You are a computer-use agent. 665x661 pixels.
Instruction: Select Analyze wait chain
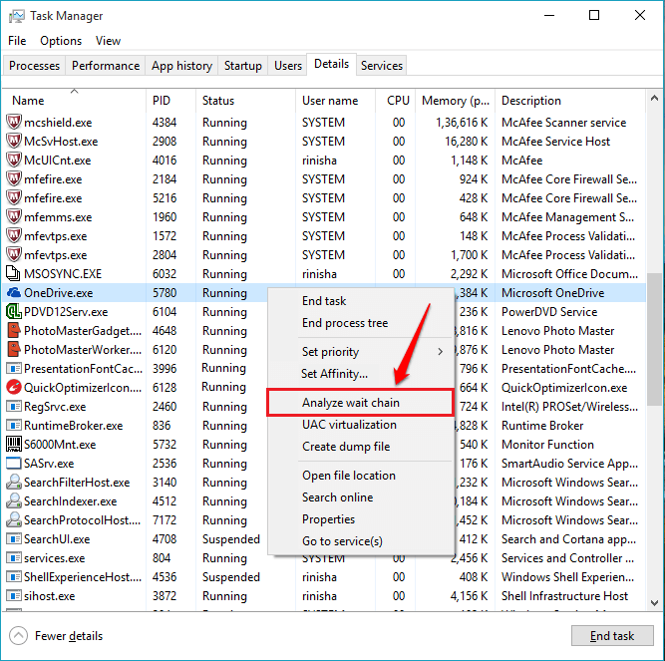point(361,403)
